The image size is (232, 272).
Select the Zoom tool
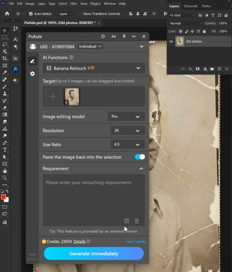tap(5, 178)
